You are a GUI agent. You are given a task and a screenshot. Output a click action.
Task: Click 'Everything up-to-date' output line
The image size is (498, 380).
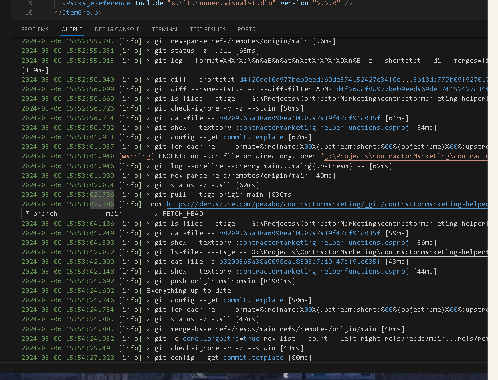pyautogui.click(x=189, y=291)
